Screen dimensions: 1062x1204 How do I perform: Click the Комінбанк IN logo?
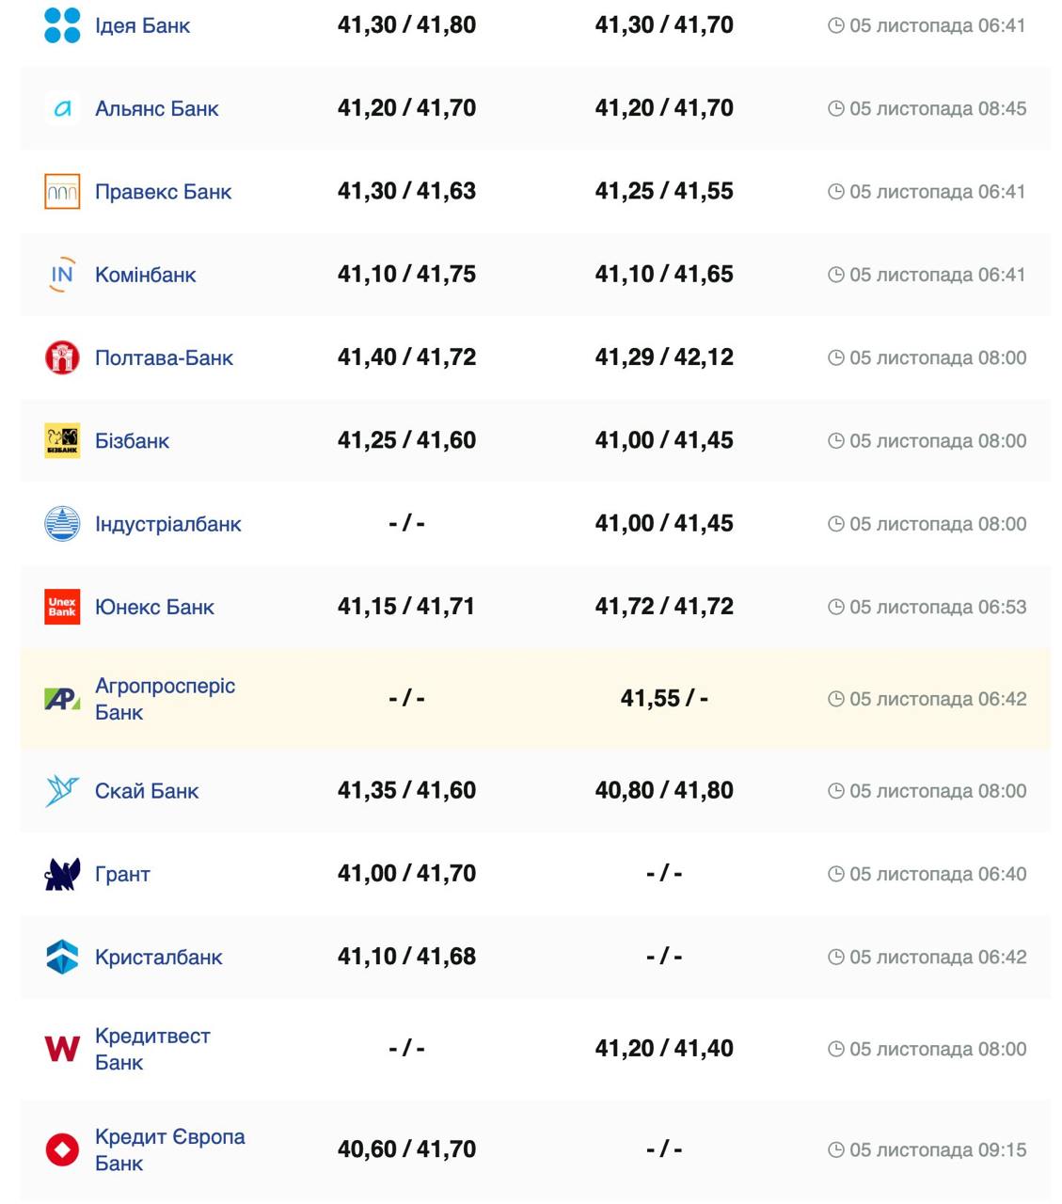pyautogui.click(x=62, y=275)
